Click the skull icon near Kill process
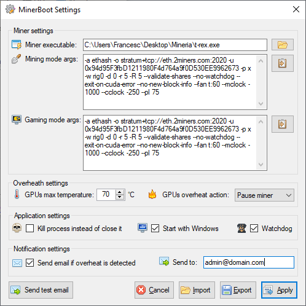306x306 pixels. point(17,228)
